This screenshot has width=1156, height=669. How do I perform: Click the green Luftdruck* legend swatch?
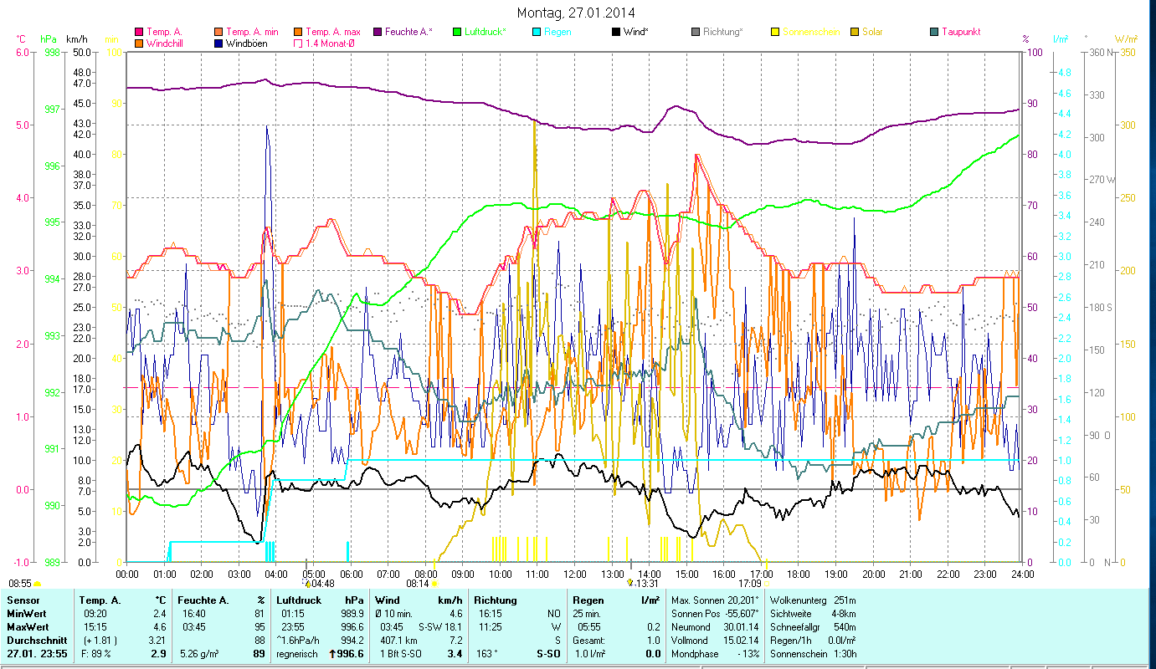457,32
